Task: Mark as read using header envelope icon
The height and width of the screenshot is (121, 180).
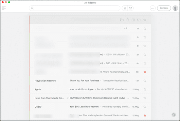Action: (x=139, y=20)
